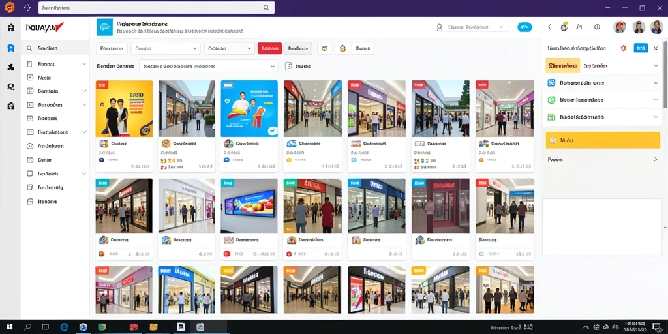Open the thumbnail showing a digital billboard screen
Viewport: 668px width, 334px height.
[x=249, y=205]
